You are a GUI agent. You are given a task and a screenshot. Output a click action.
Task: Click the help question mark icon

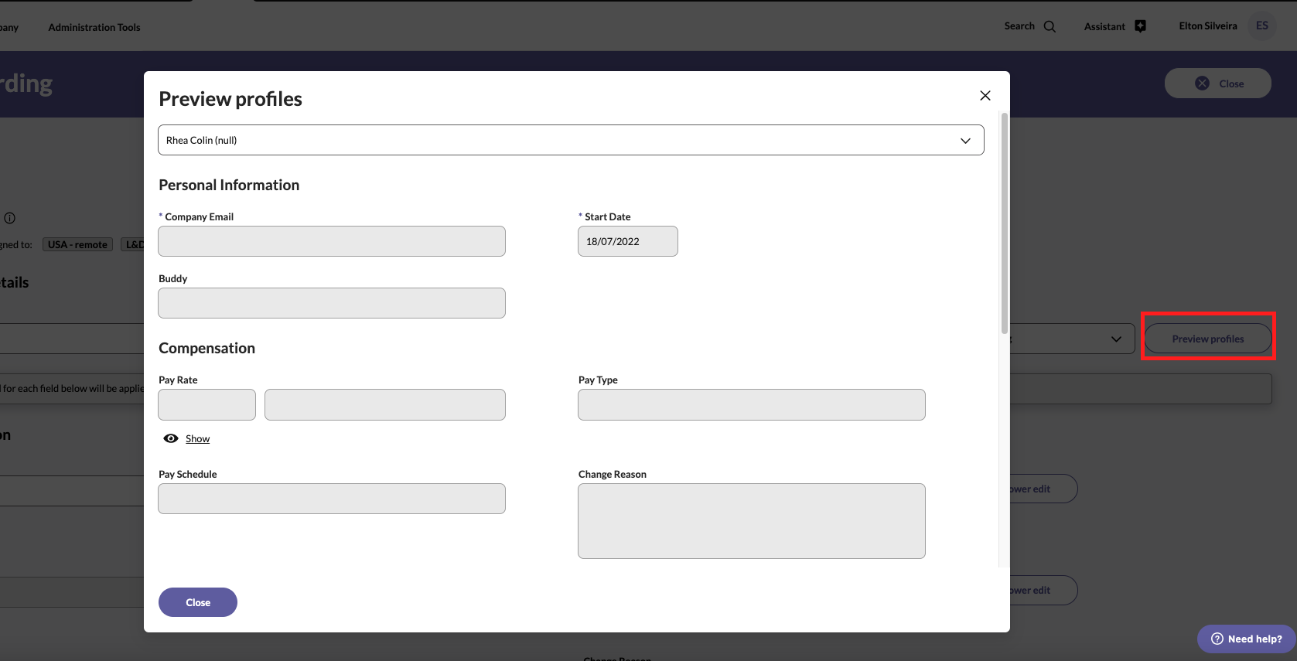[x=1217, y=639]
